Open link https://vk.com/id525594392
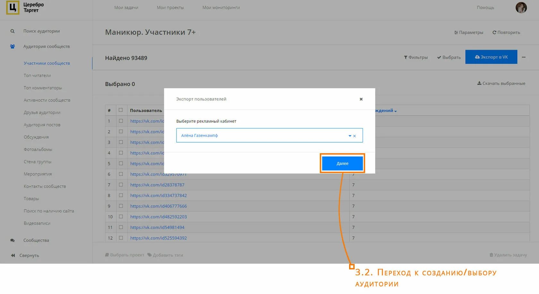Screen dimensions: 539x294 pyautogui.click(x=158, y=238)
